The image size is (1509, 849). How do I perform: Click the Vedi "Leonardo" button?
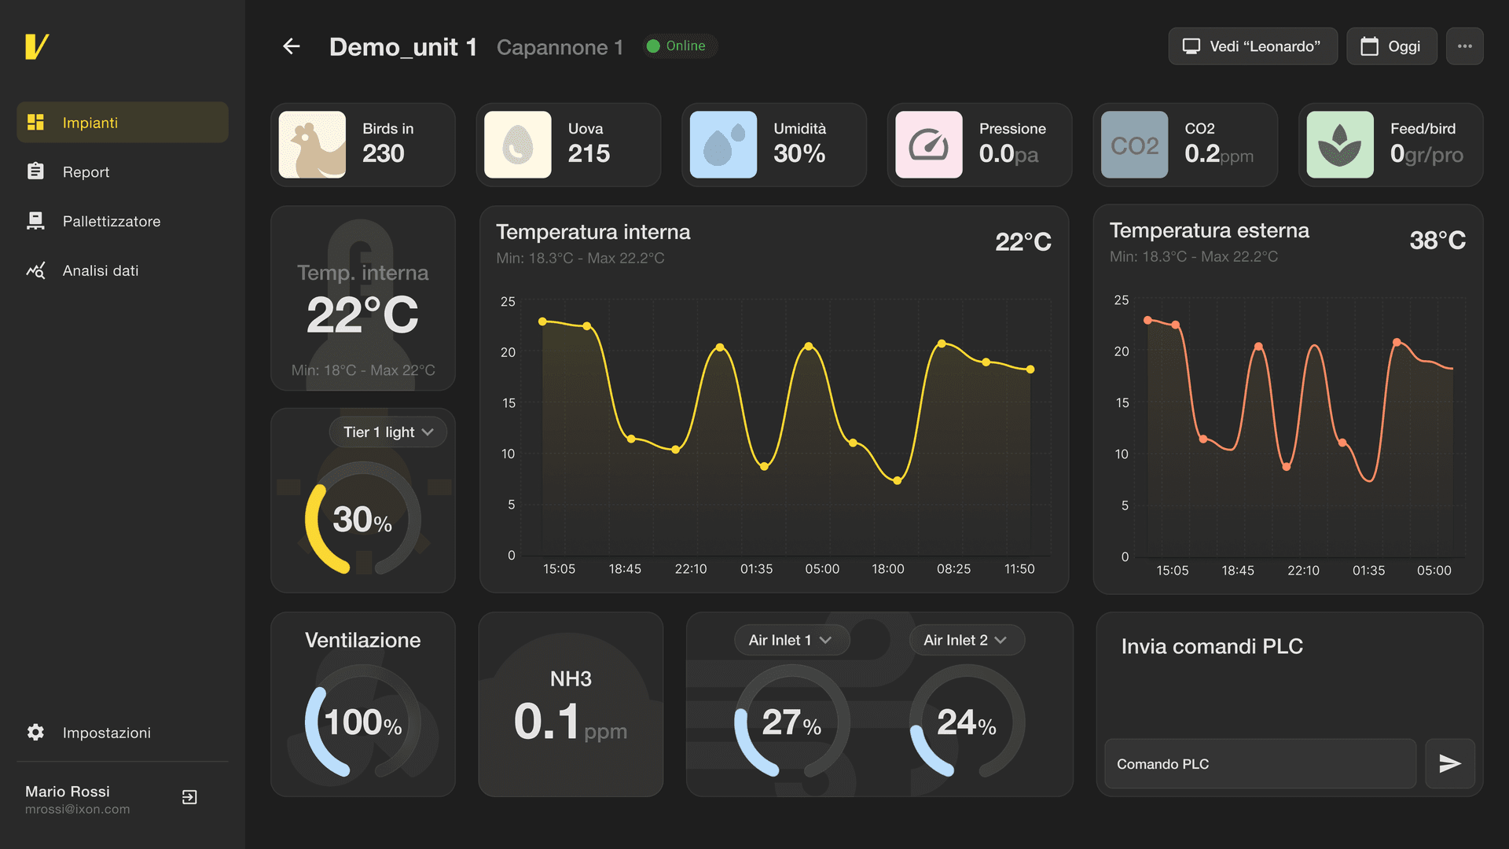[x=1252, y=46]
